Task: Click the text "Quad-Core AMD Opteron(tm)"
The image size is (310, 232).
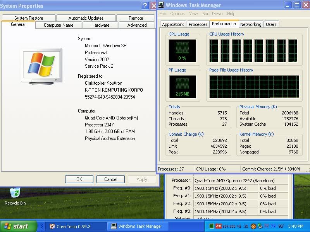Action: 111,118
